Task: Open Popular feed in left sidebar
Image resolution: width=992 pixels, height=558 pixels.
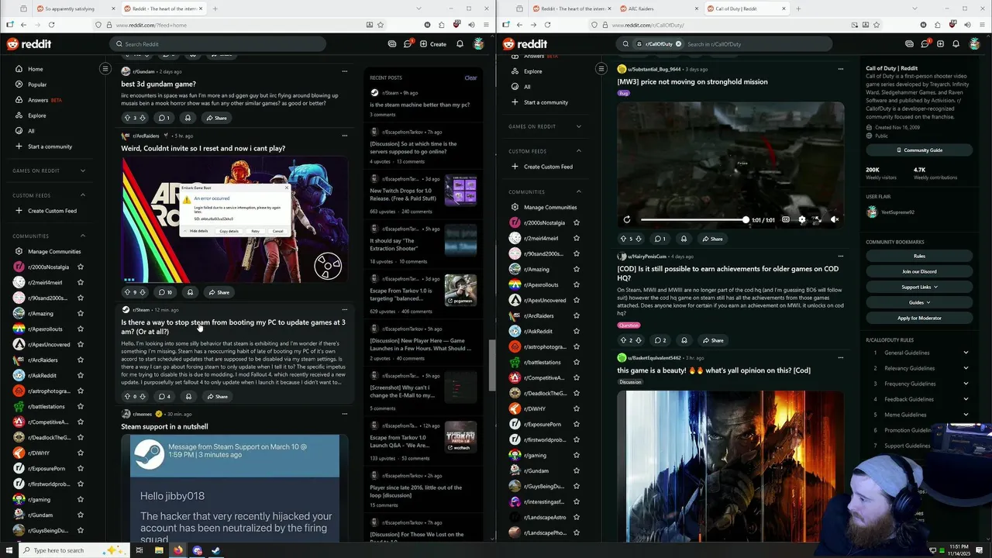Action: click(37, 84)
